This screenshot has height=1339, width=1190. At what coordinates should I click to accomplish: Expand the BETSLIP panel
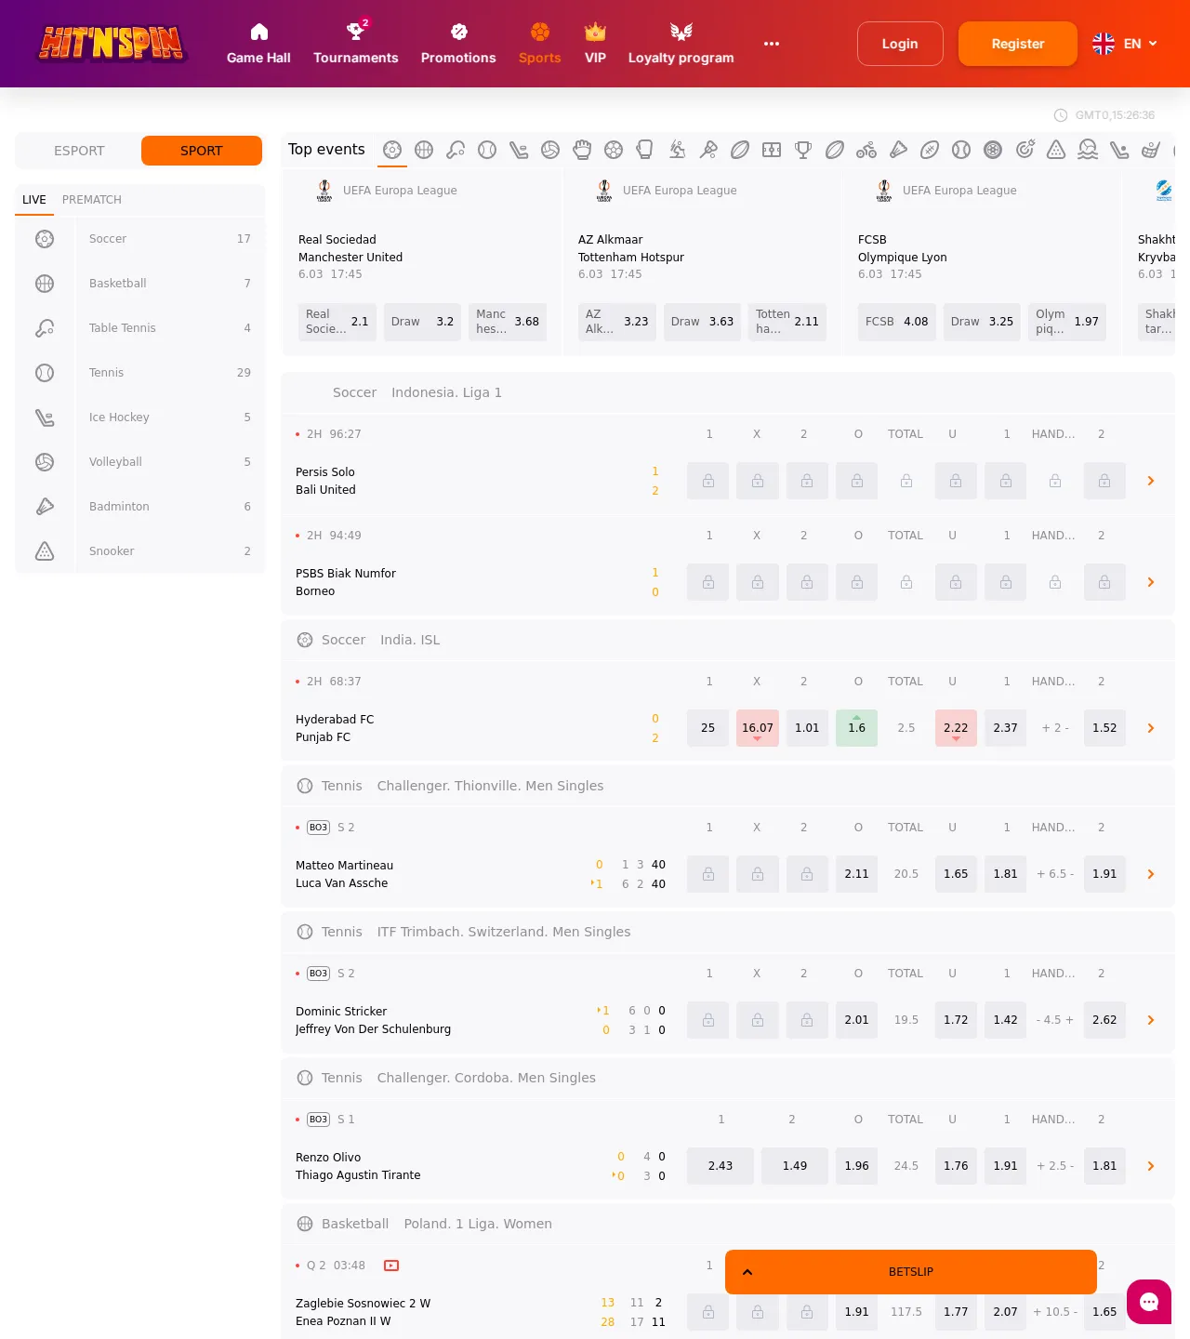coord(911,1272)
